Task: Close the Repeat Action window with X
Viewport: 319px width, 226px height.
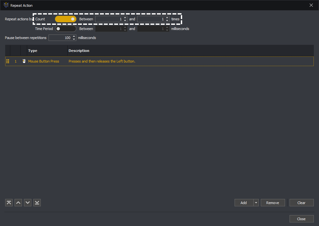Action: 311,5
